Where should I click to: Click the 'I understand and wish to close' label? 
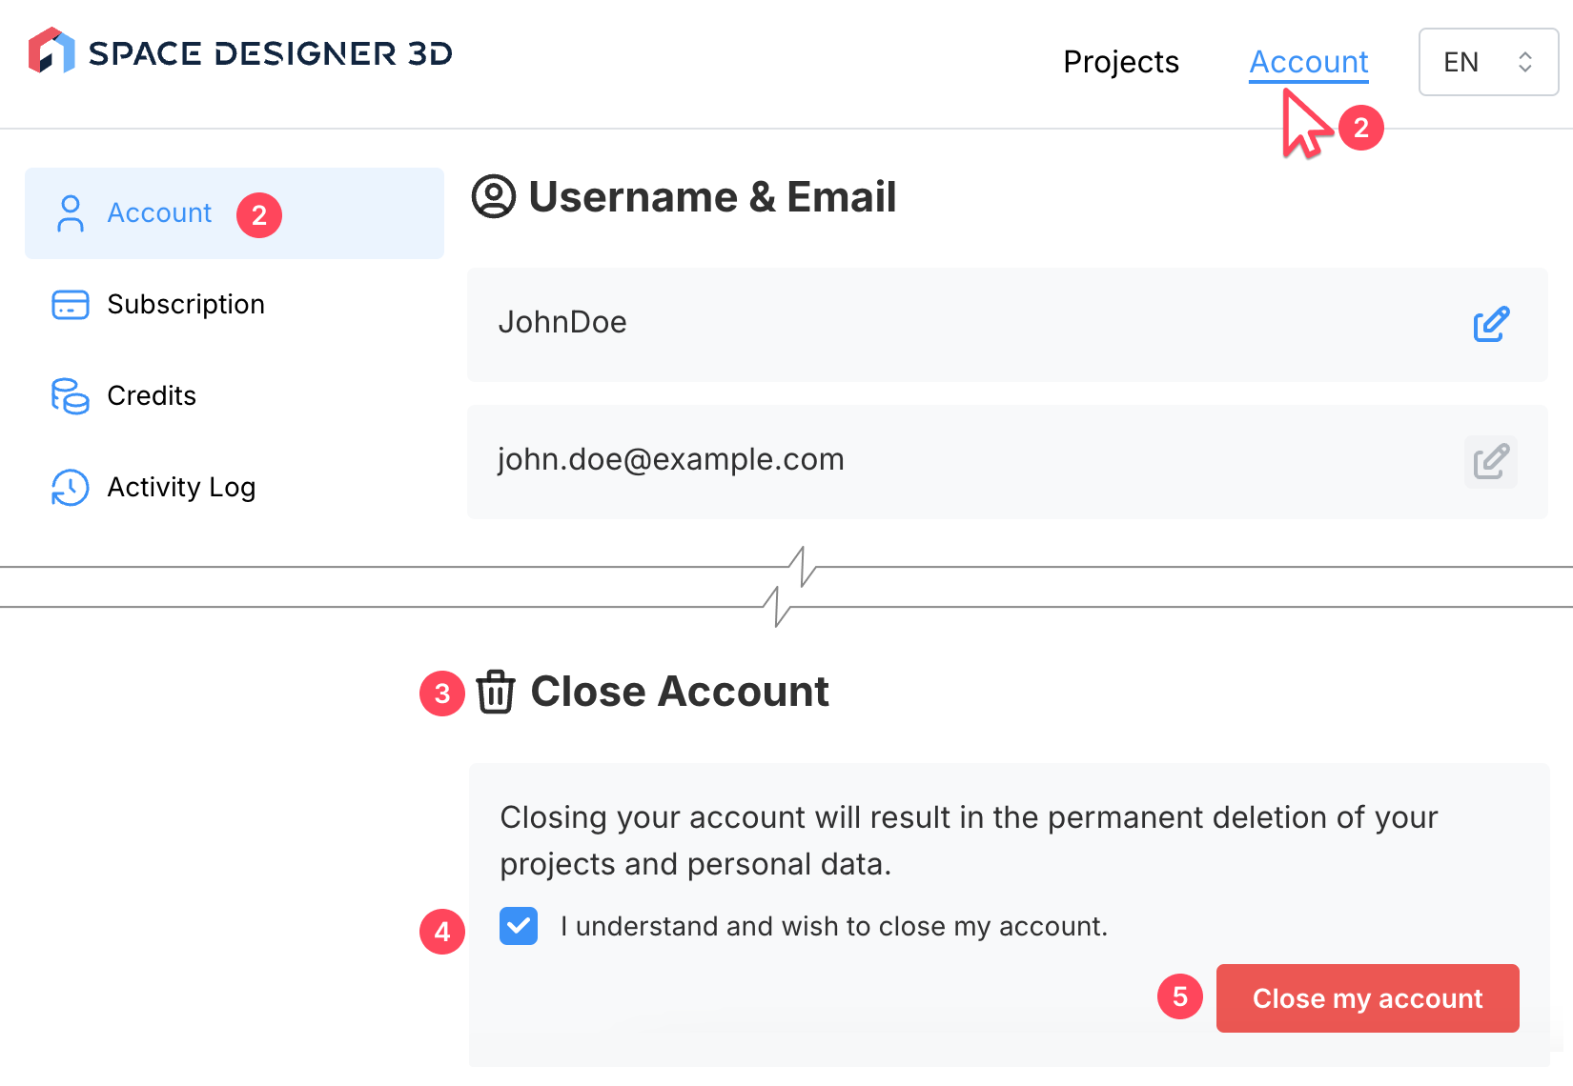(x=833, y=926)
